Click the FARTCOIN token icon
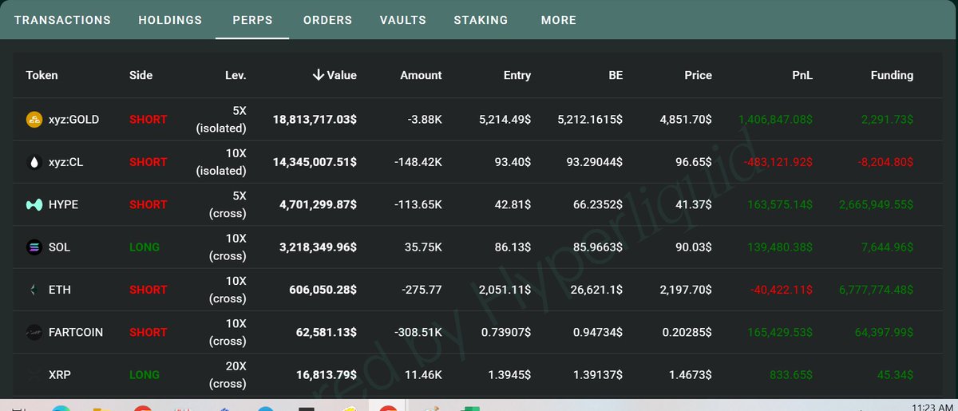The image size is (958, 411). pos(34,332)
